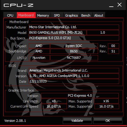This screenshot has height=127, width=127.
Task: Close the CPU-Z window
Action: tap(119, 5)
